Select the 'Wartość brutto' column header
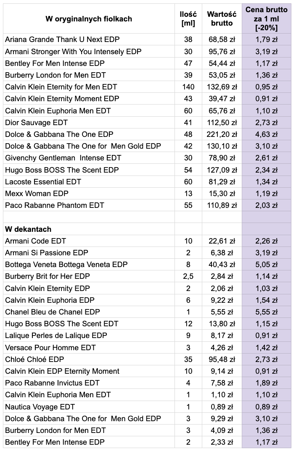The width and height of the screenshot is (296, 451). pos(222,19)
